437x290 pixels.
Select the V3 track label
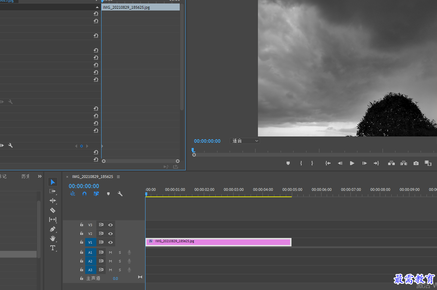click(x=90, y=225)
